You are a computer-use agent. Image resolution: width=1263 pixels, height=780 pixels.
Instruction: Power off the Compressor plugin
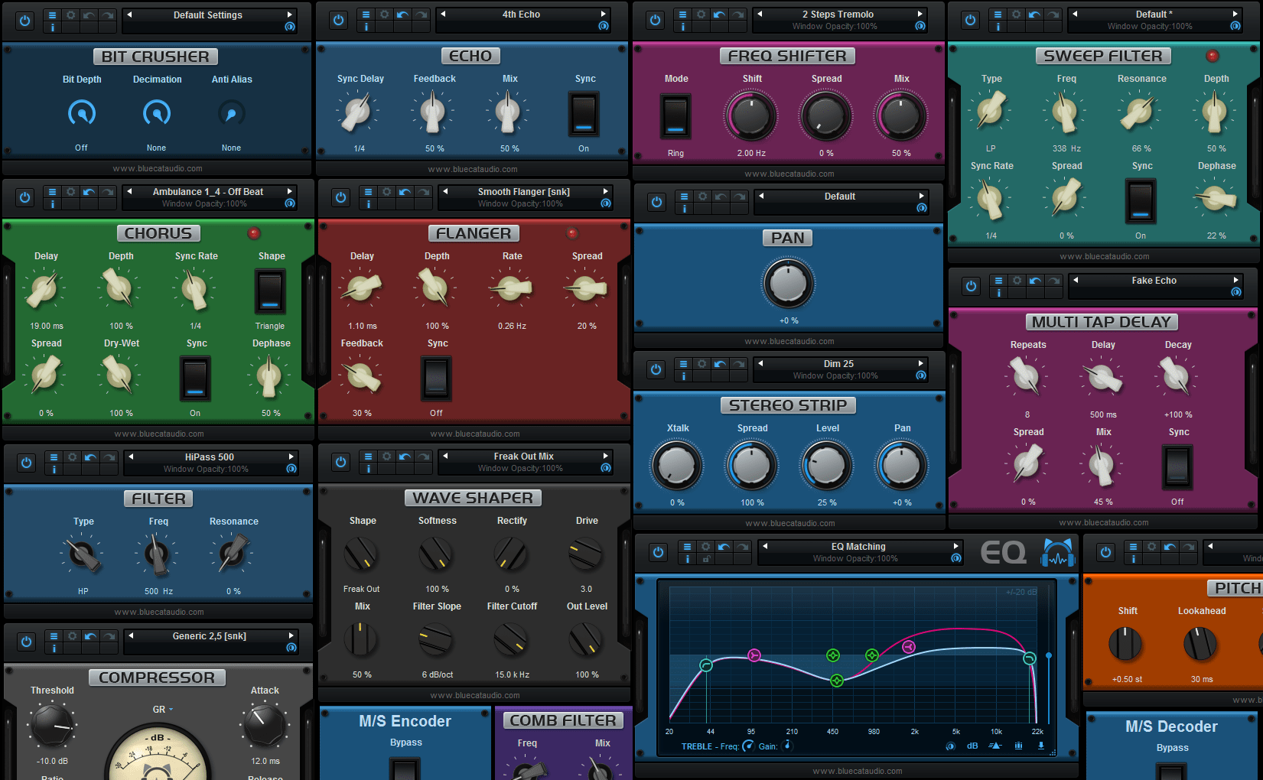pyautogui.click(x=25, y=641)
